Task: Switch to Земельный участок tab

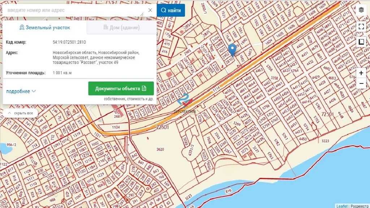Action: click(x=45, y=27)
